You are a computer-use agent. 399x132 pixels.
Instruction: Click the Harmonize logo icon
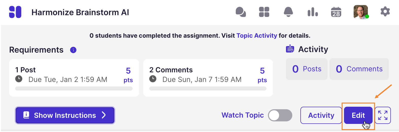[x=15, y=12]
